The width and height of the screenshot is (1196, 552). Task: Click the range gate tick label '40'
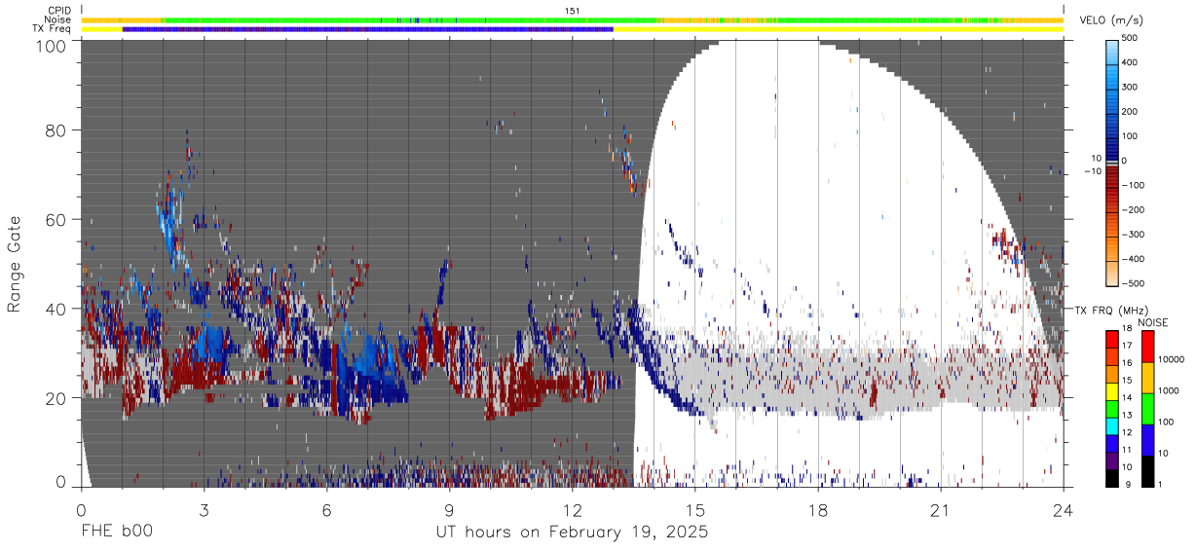[x=55, y=309]
